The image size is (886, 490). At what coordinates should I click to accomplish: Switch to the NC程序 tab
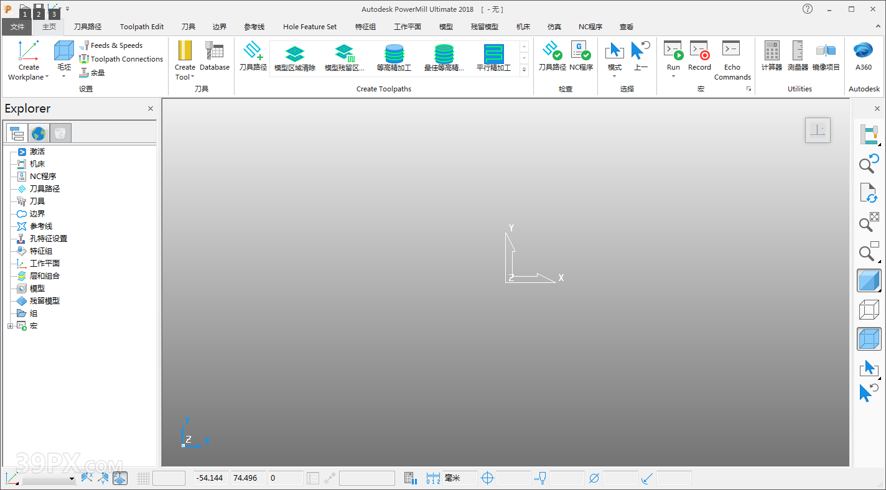(x=590, y=27)
